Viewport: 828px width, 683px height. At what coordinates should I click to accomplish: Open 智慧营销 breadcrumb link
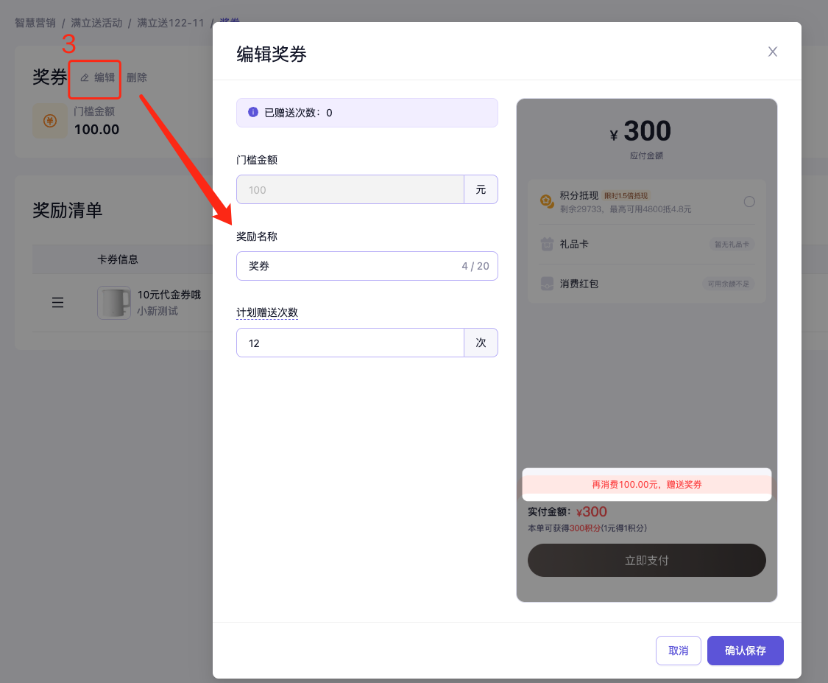(35, 23)
